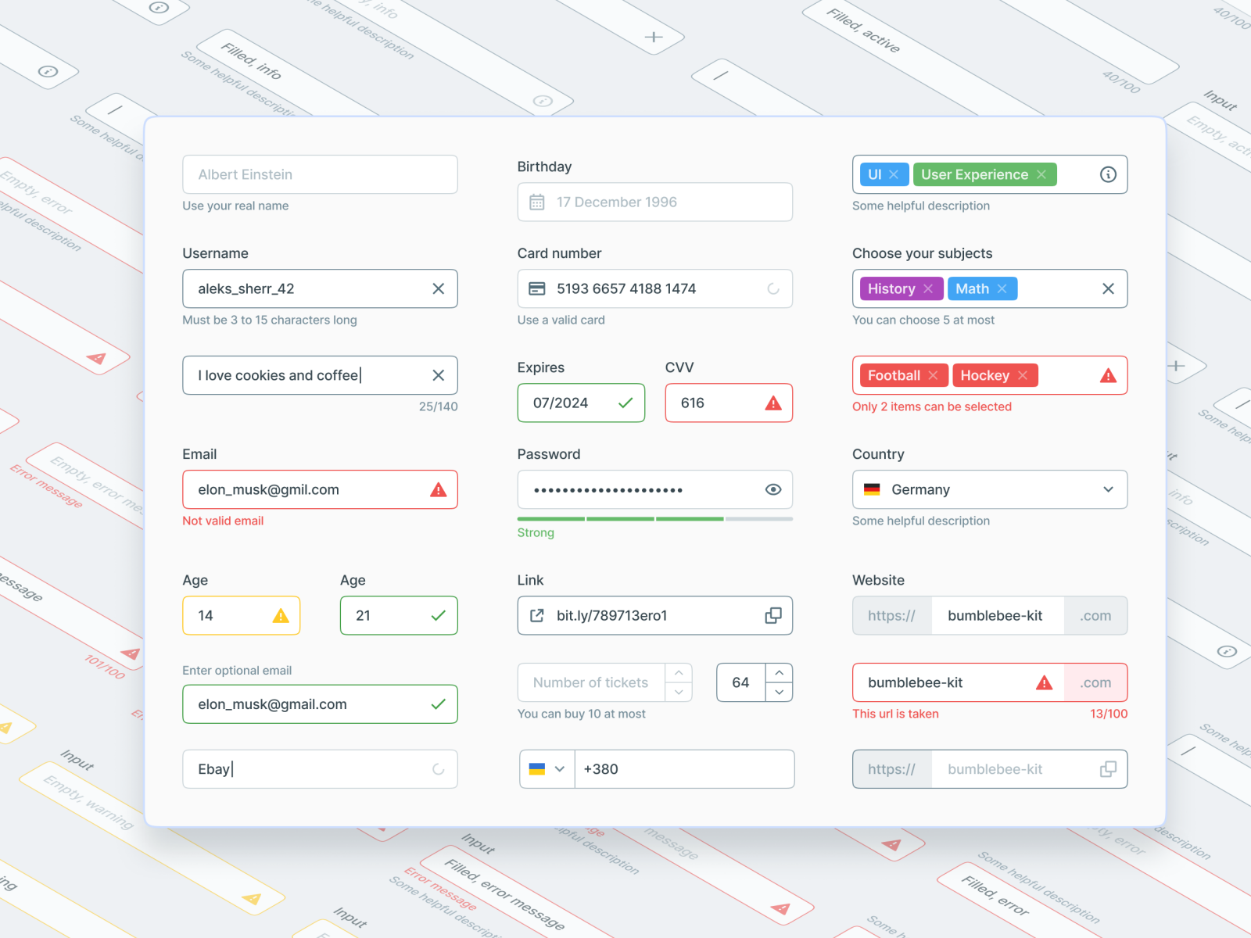This screenshot has height=938, width=1251.
Task: Remove the User Experience tag
Action: pos(1041,174)
